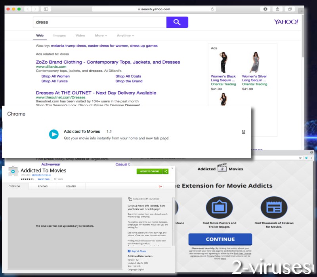Click the green share icon beside Added to Chrome

[x=166, y=171]
